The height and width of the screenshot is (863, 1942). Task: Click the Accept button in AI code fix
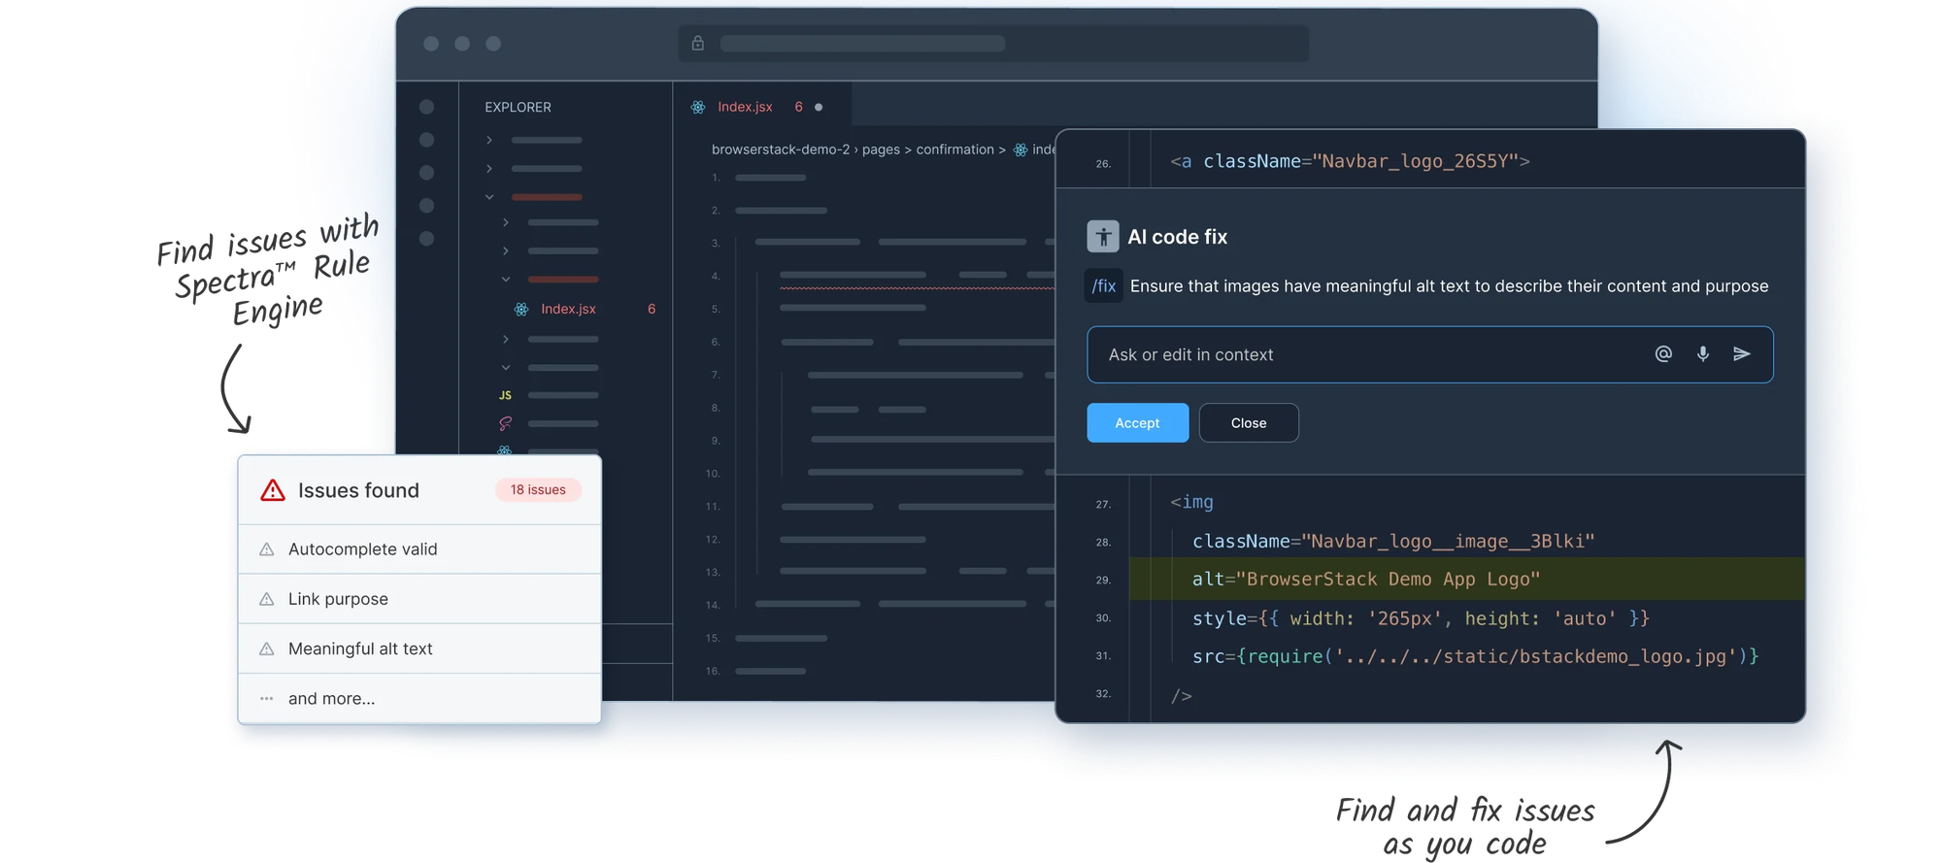(1137, 422)
